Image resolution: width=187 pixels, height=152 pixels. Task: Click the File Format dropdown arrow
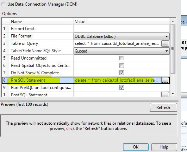(167, 36)
